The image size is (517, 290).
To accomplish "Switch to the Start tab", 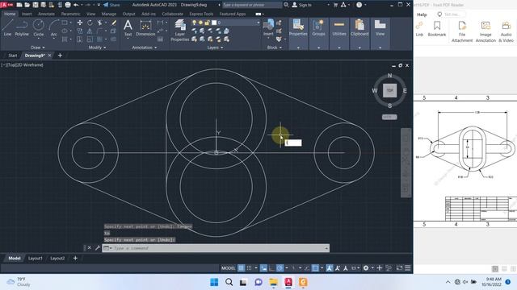I will tap(13, 56).
